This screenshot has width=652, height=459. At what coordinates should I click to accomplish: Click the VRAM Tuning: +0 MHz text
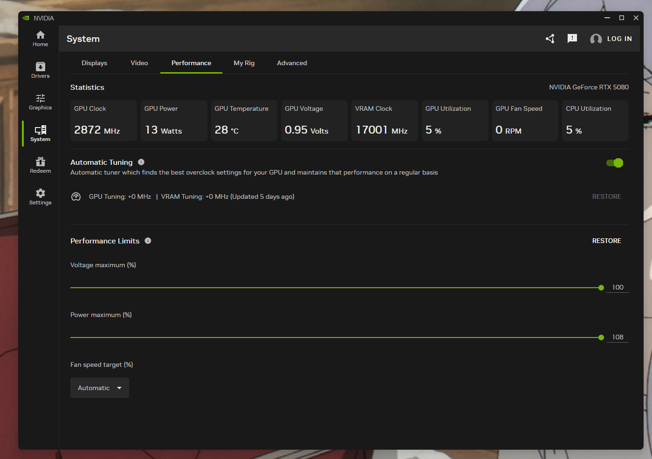(x=195, y=196)
